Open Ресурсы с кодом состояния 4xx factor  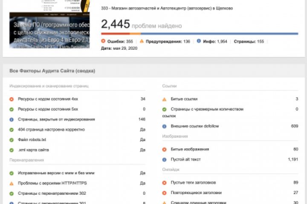click(x=48, y=99)
